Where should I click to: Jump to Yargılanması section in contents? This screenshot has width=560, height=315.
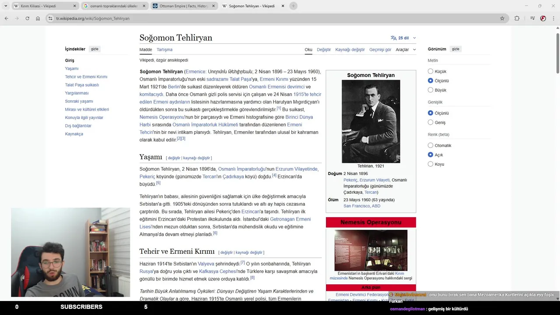coord(77,93)
